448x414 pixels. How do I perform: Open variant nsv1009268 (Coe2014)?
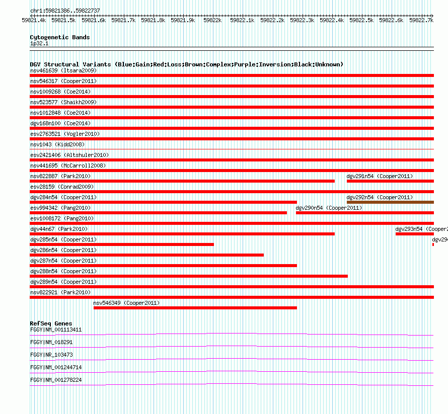pos(60,92)
